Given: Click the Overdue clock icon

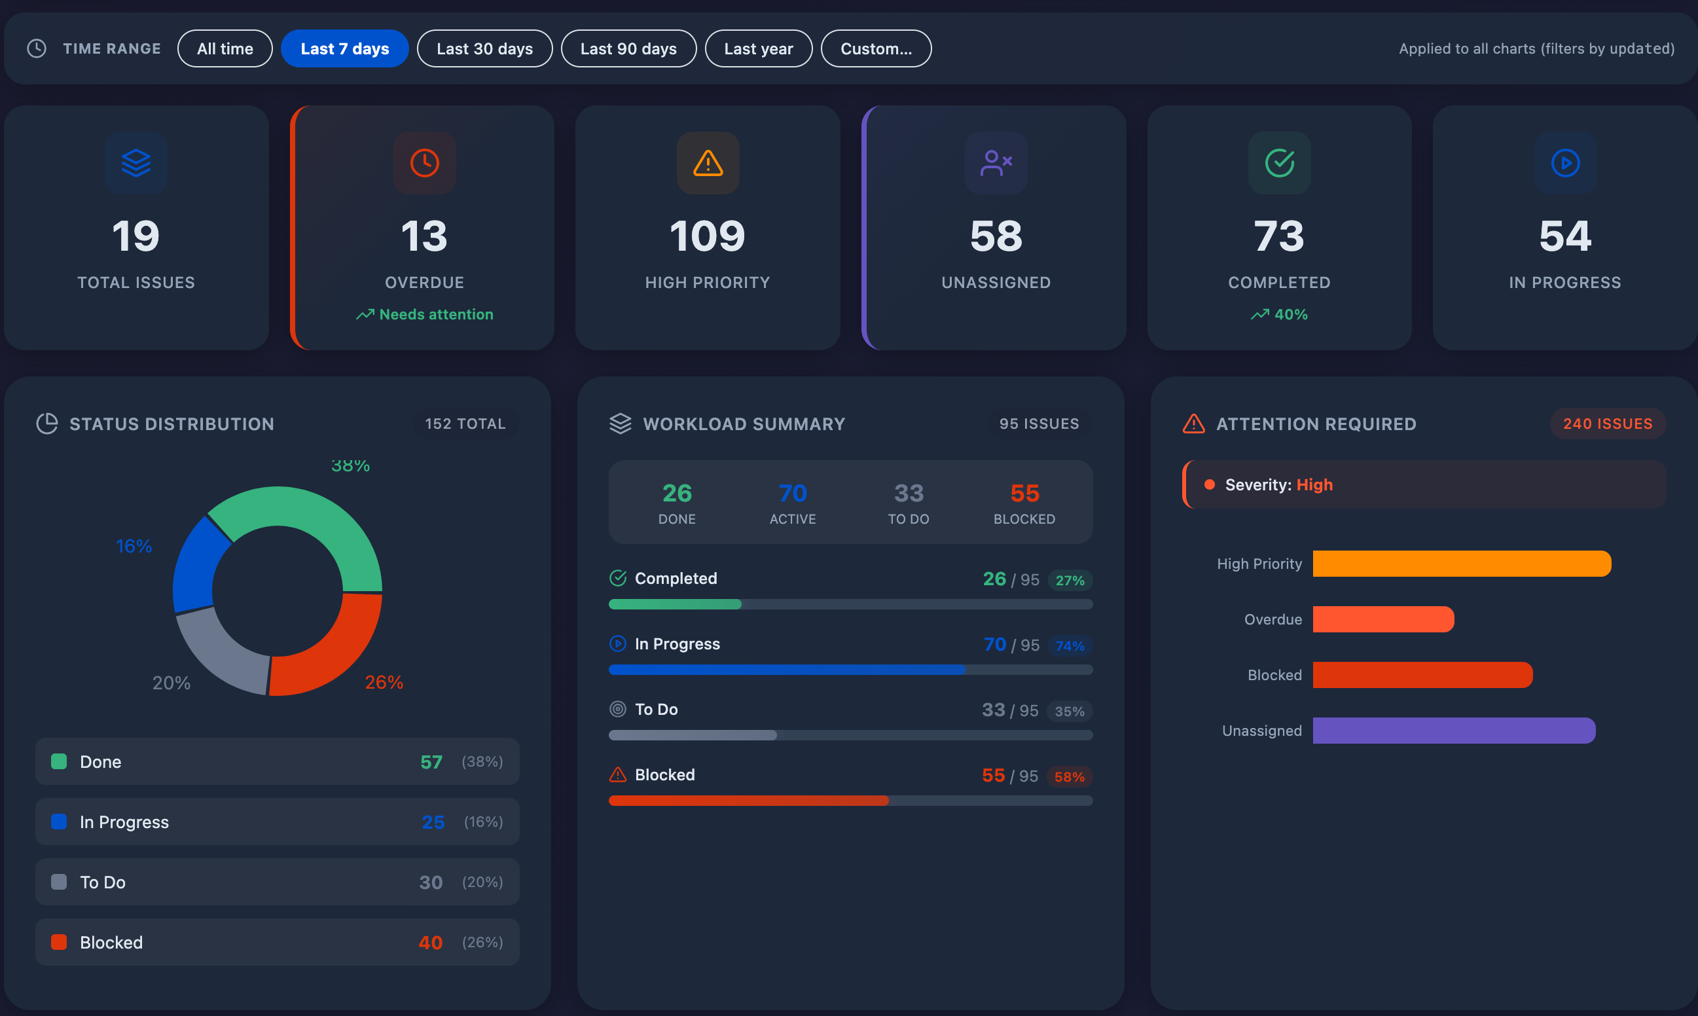Looking at the screenshot, I should point(424,163).
